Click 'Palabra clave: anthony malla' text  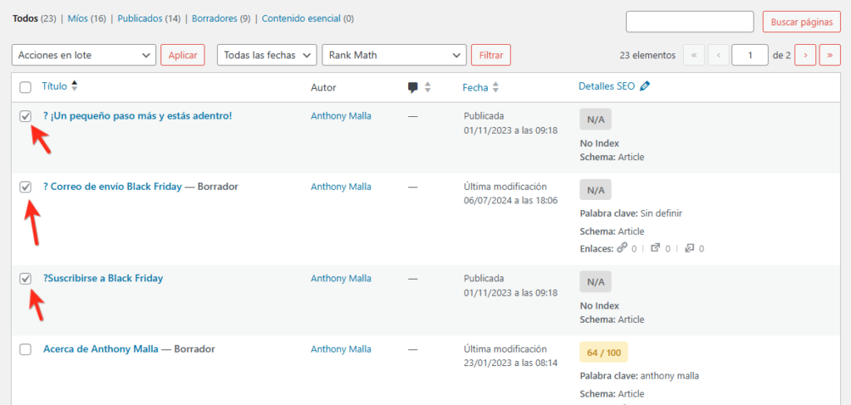639,376
